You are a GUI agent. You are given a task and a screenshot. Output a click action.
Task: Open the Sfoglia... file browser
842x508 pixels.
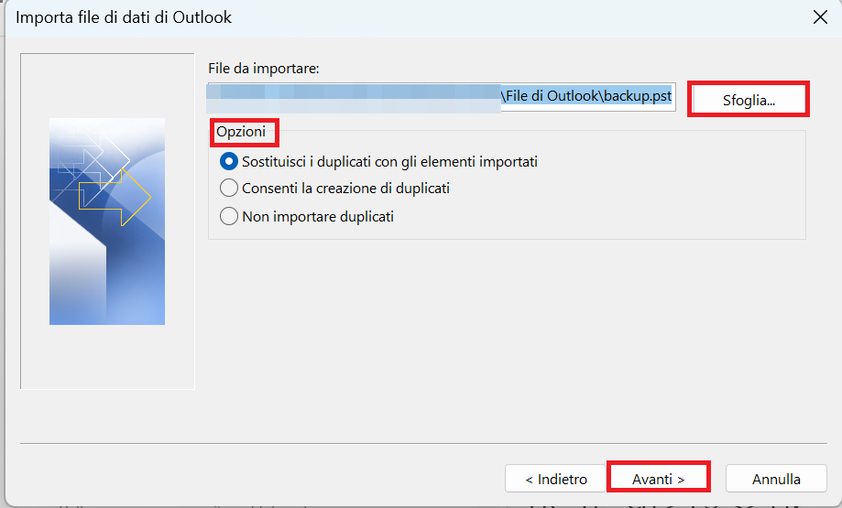point(749,100)
